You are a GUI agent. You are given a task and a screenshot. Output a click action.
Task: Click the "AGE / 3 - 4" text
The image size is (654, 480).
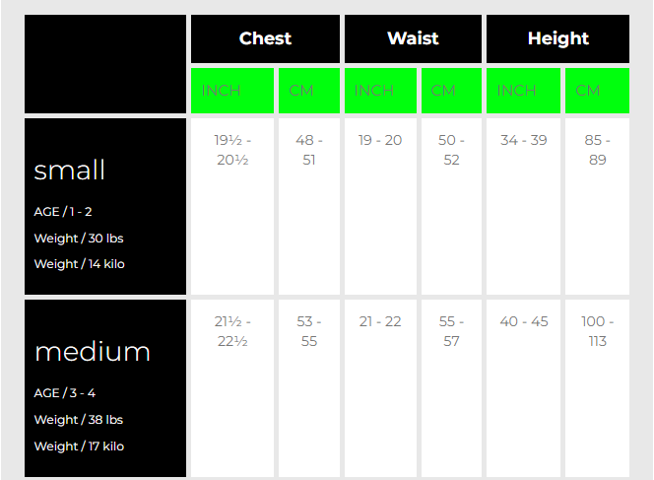point(64,393)
